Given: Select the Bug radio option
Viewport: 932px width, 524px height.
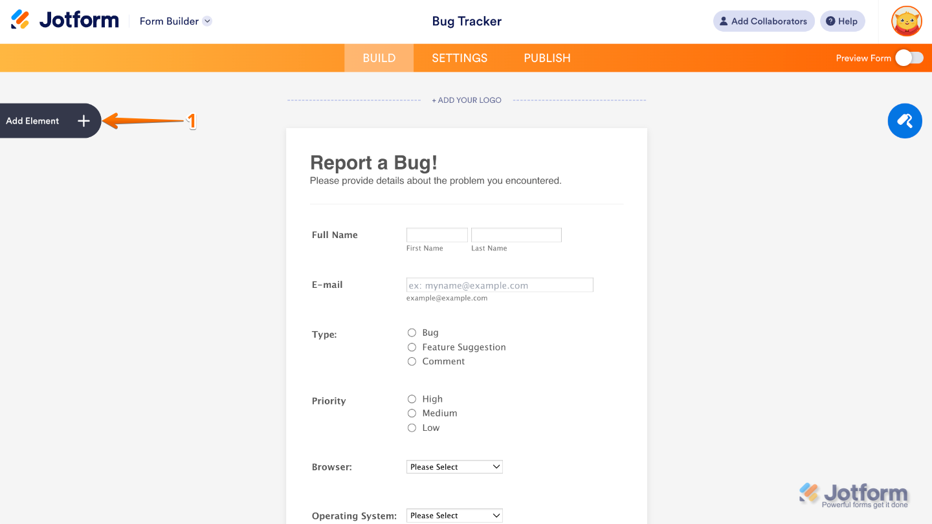Looking at the screenshot, I should (412, 333).
